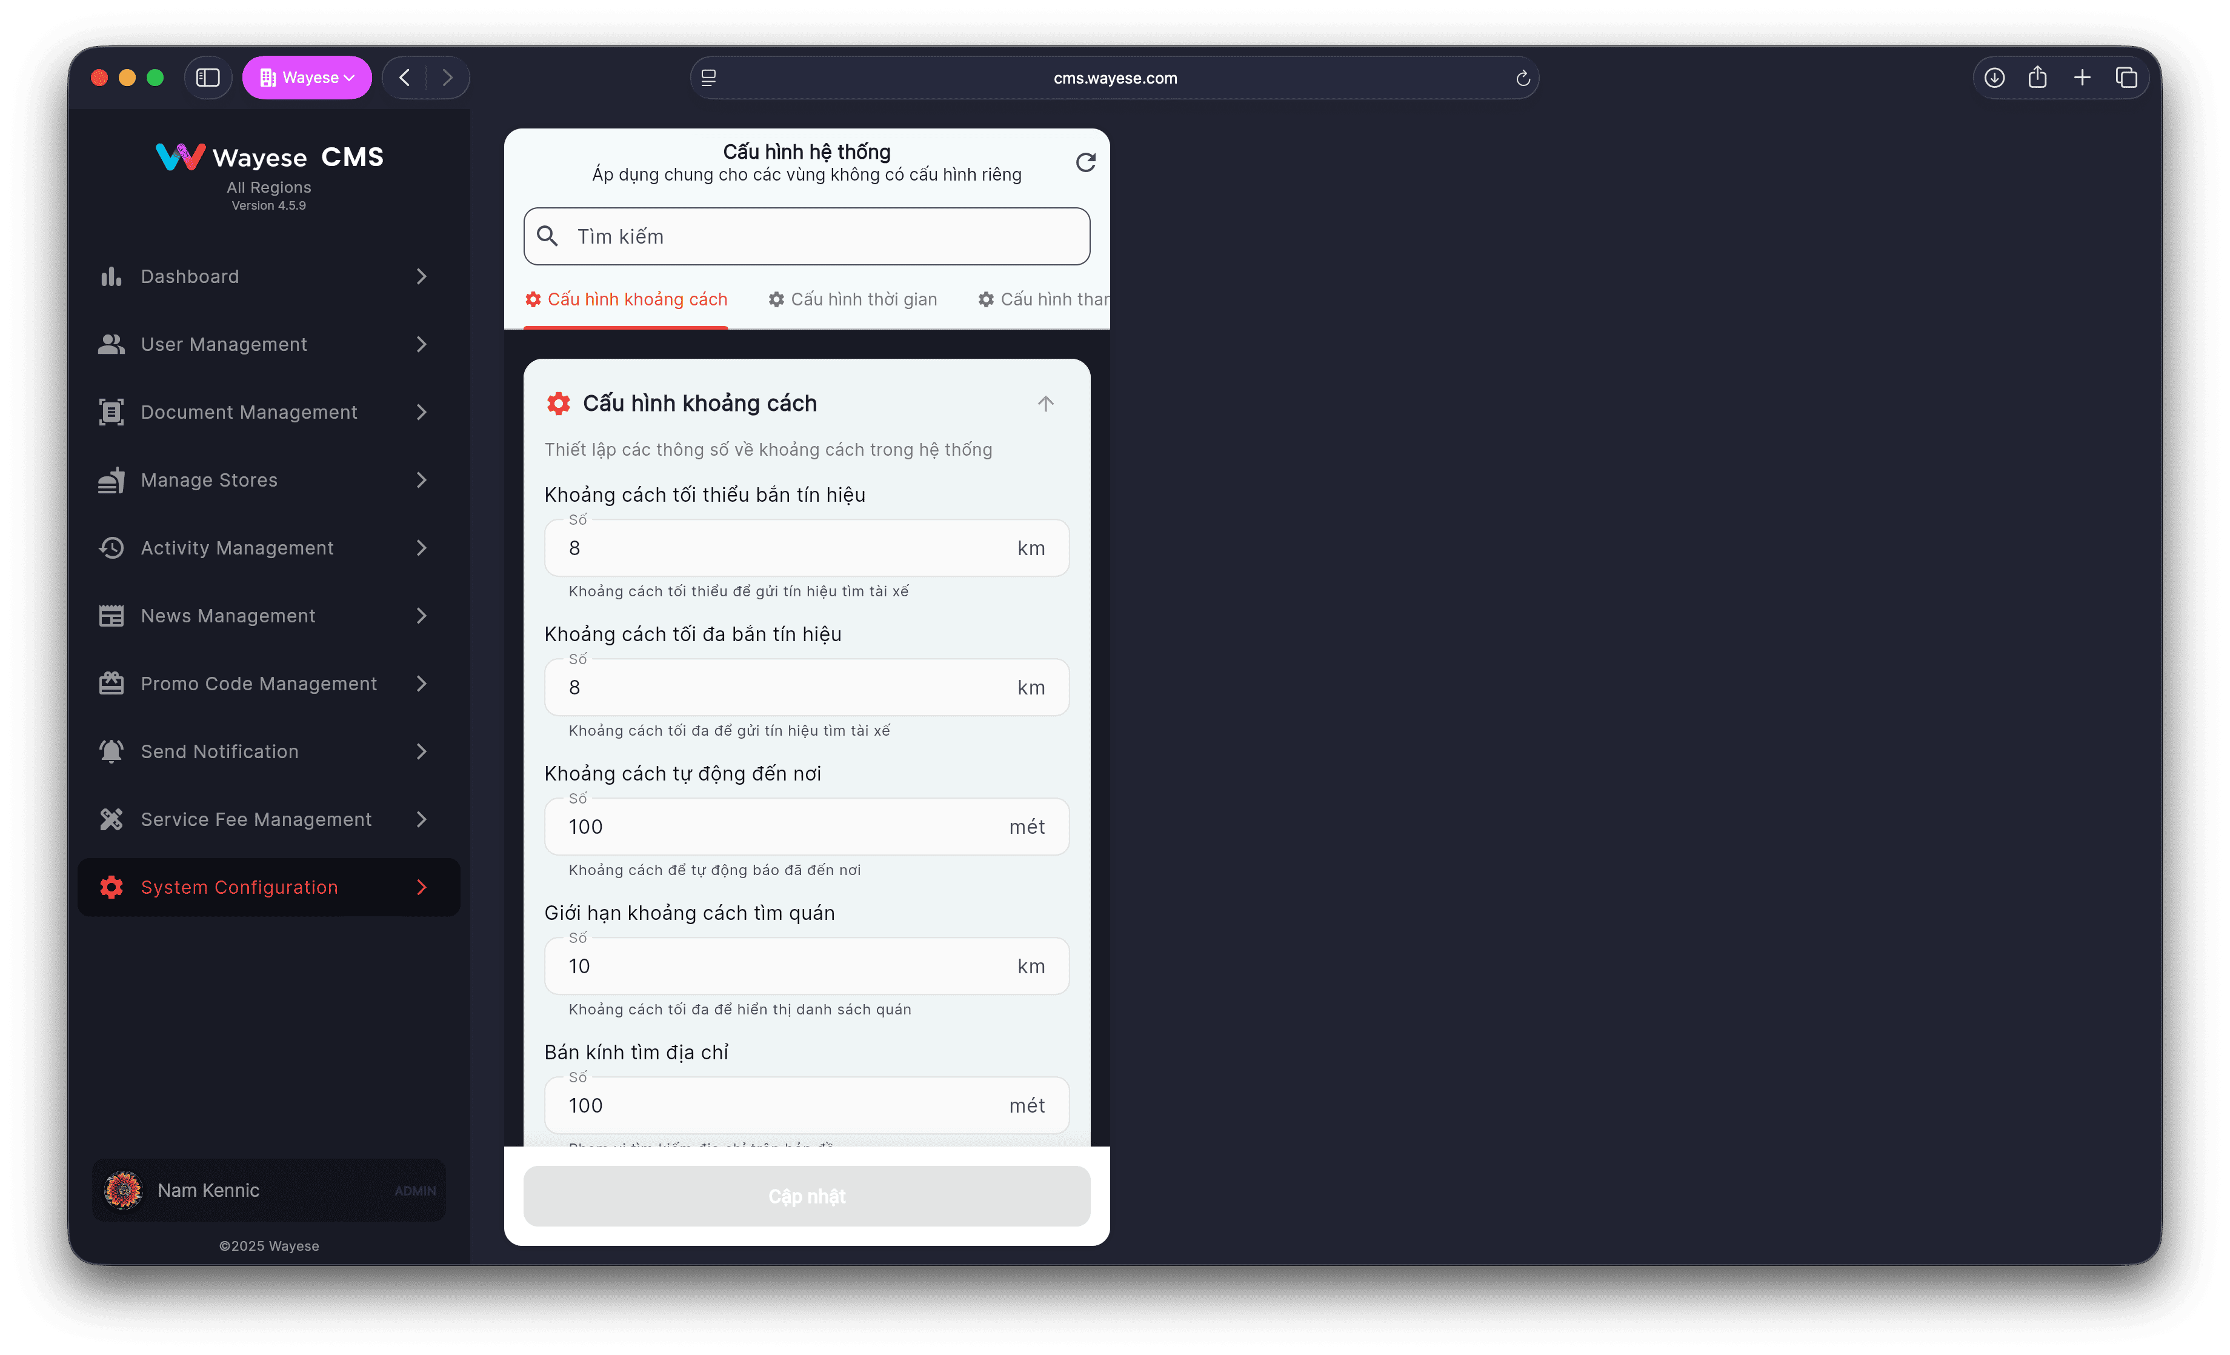Click the Cập nhật button
Viewport: 2230px width, 1355px height.
pyautogui.click(x=807, y=1197)
